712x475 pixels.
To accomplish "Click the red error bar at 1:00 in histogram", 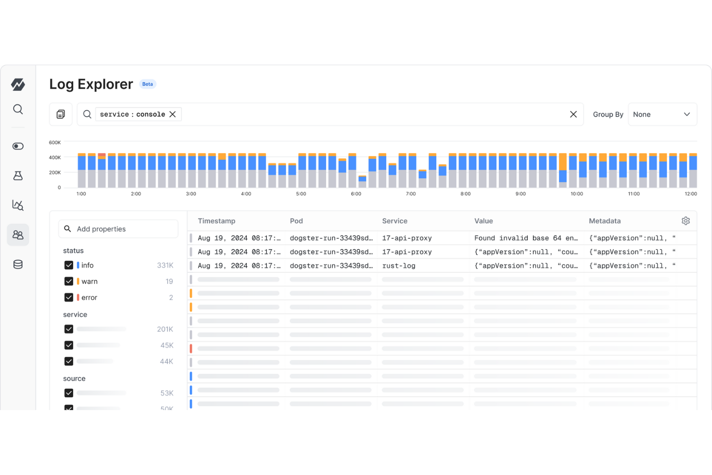I will (102, 155).
